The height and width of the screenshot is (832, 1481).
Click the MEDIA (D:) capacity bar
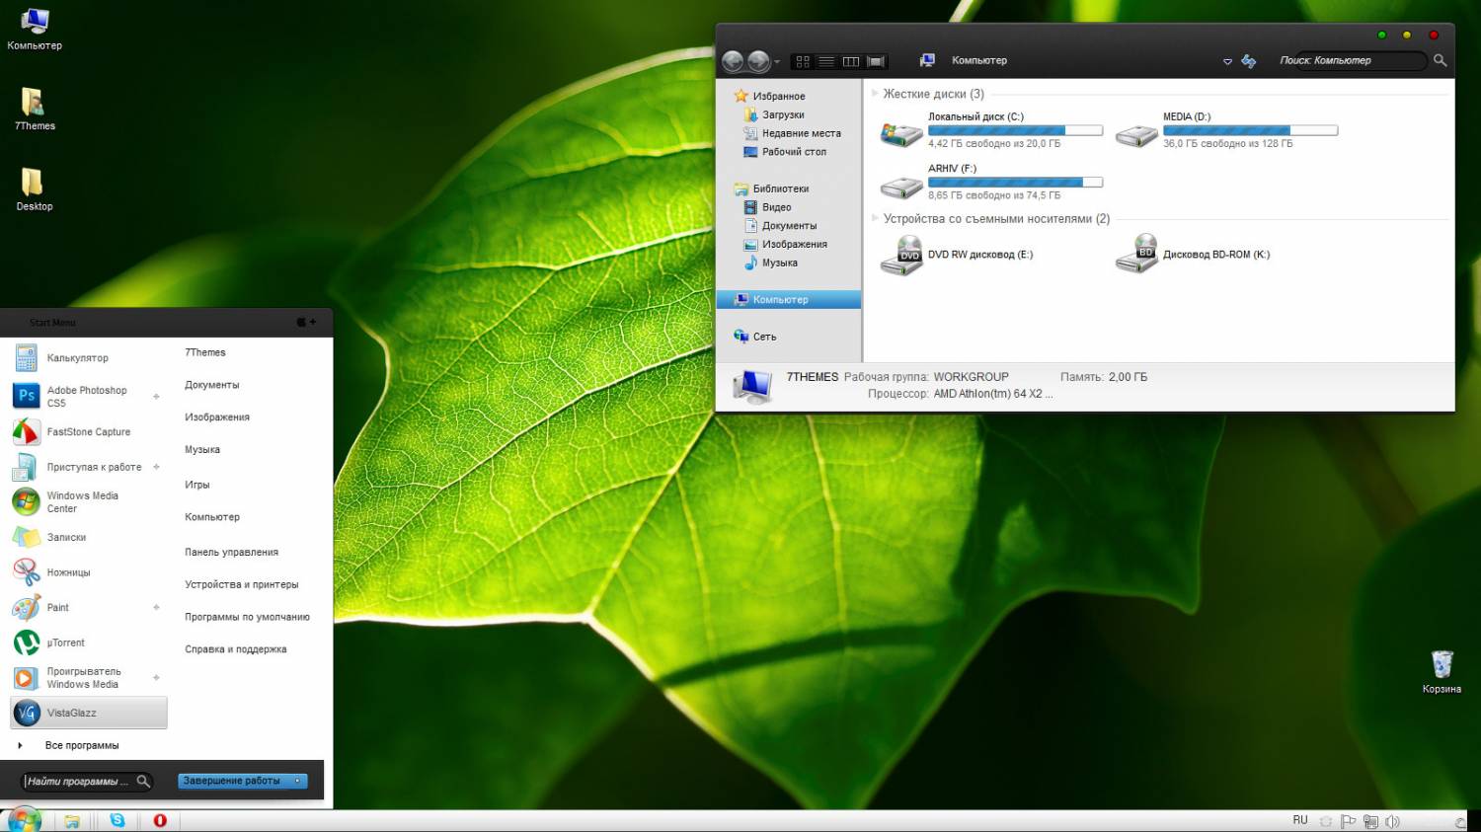pyautogui.click(x=1250, y=130)
